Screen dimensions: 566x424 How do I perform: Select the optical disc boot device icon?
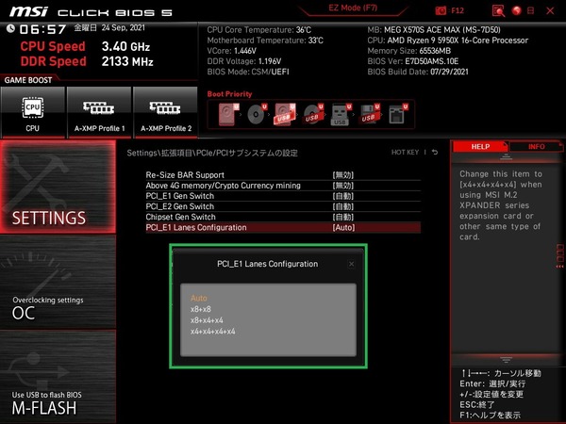(257, 114)
